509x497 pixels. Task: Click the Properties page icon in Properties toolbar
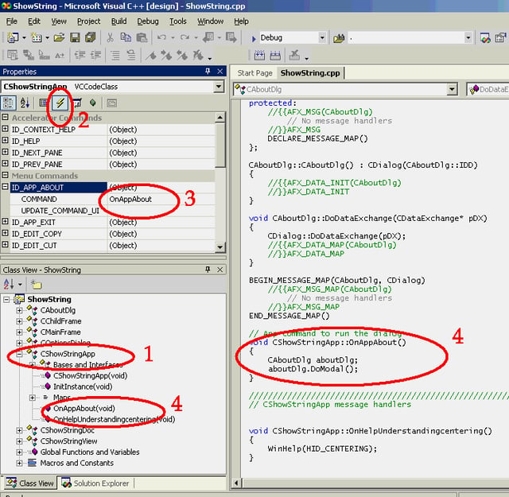(43, 103)
